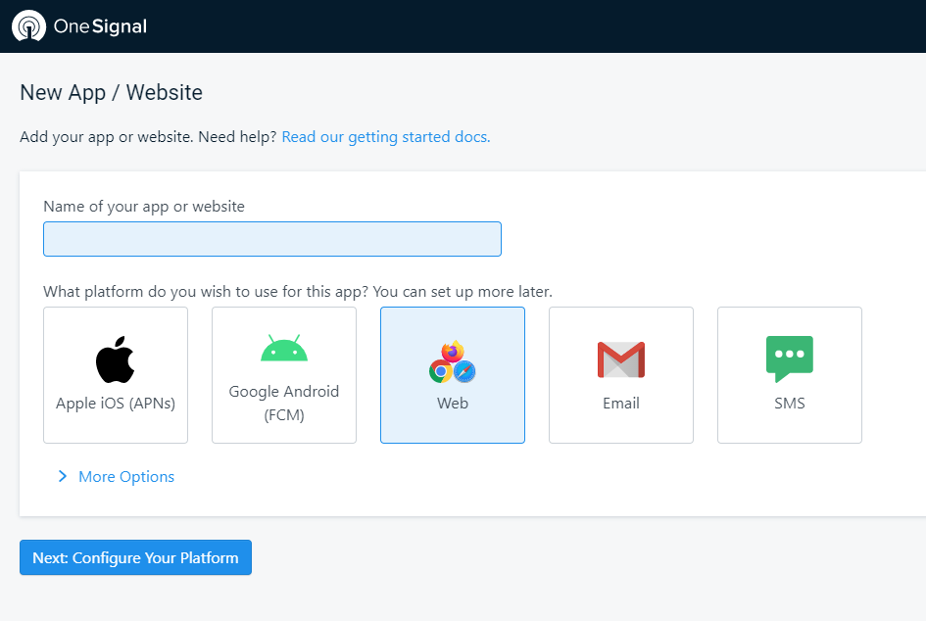This screenshot has height=621, width=926.
Task: Click the New App / Website heading
Action: [111, 93]
